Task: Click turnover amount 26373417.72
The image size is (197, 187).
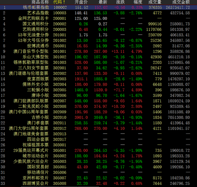Action: (x=178, y=8)
